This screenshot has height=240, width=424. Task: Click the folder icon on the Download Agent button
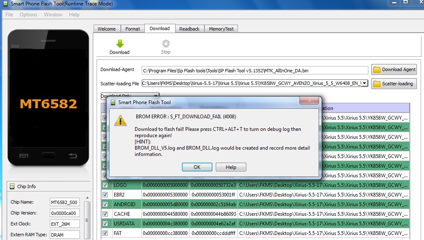pyautogui.click(x=377, y=70)
